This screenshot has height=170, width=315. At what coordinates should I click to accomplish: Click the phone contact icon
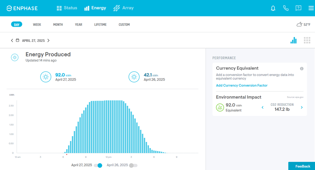coord(286,8)
